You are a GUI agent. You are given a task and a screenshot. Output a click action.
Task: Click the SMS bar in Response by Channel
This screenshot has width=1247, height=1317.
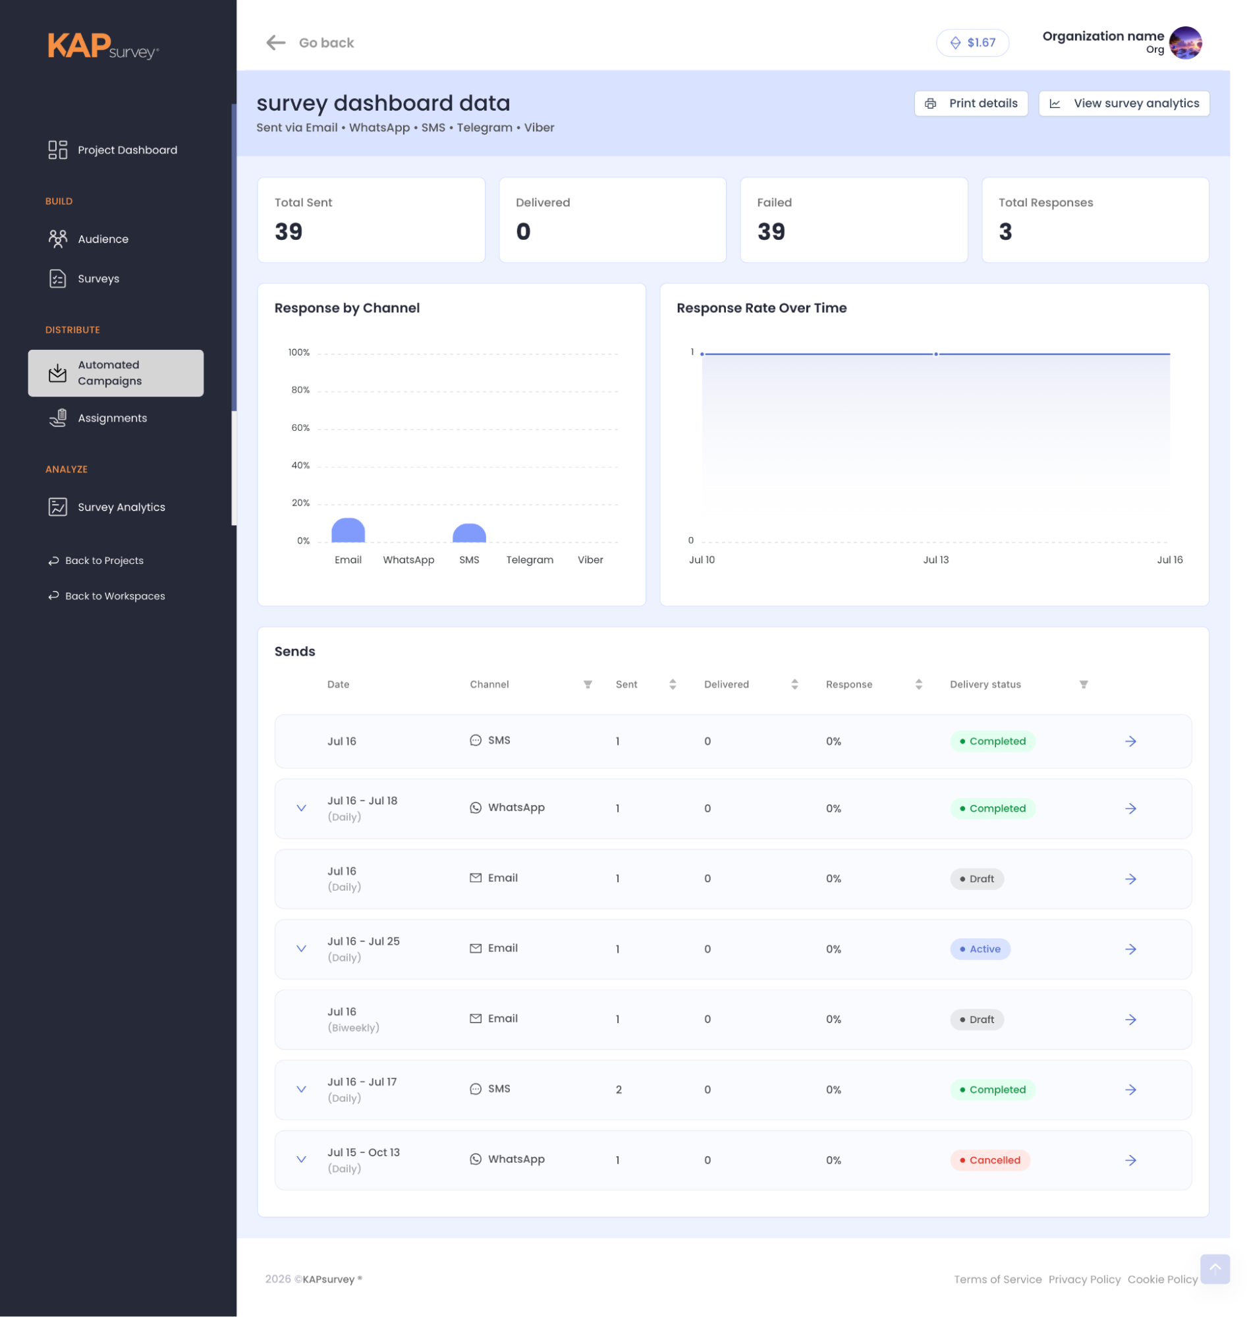pos(469,533)
